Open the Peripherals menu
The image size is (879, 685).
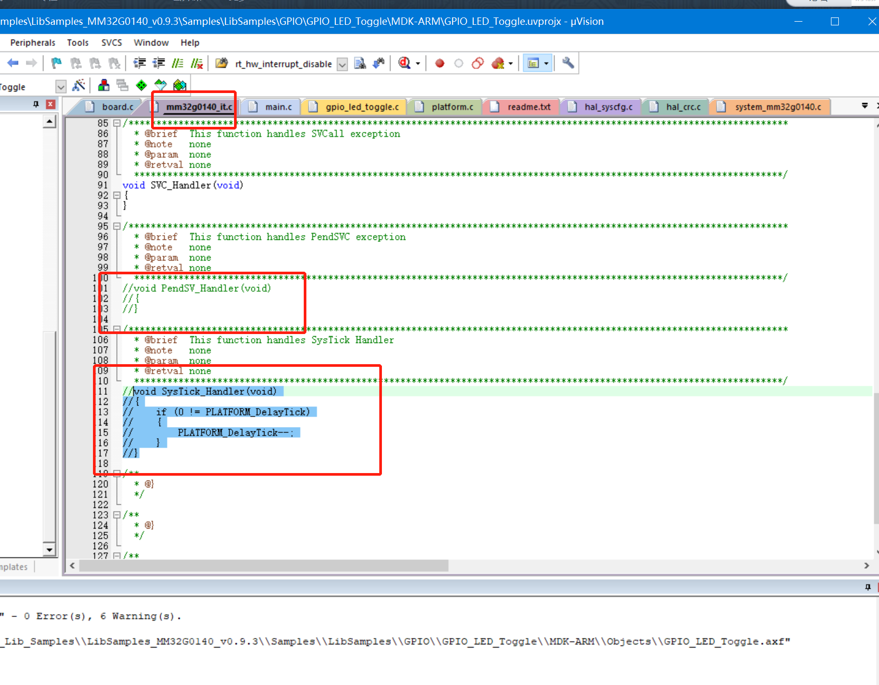click(33, 43)
